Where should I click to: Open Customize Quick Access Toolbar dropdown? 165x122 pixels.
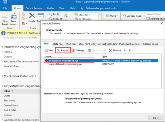coord(17,2)
